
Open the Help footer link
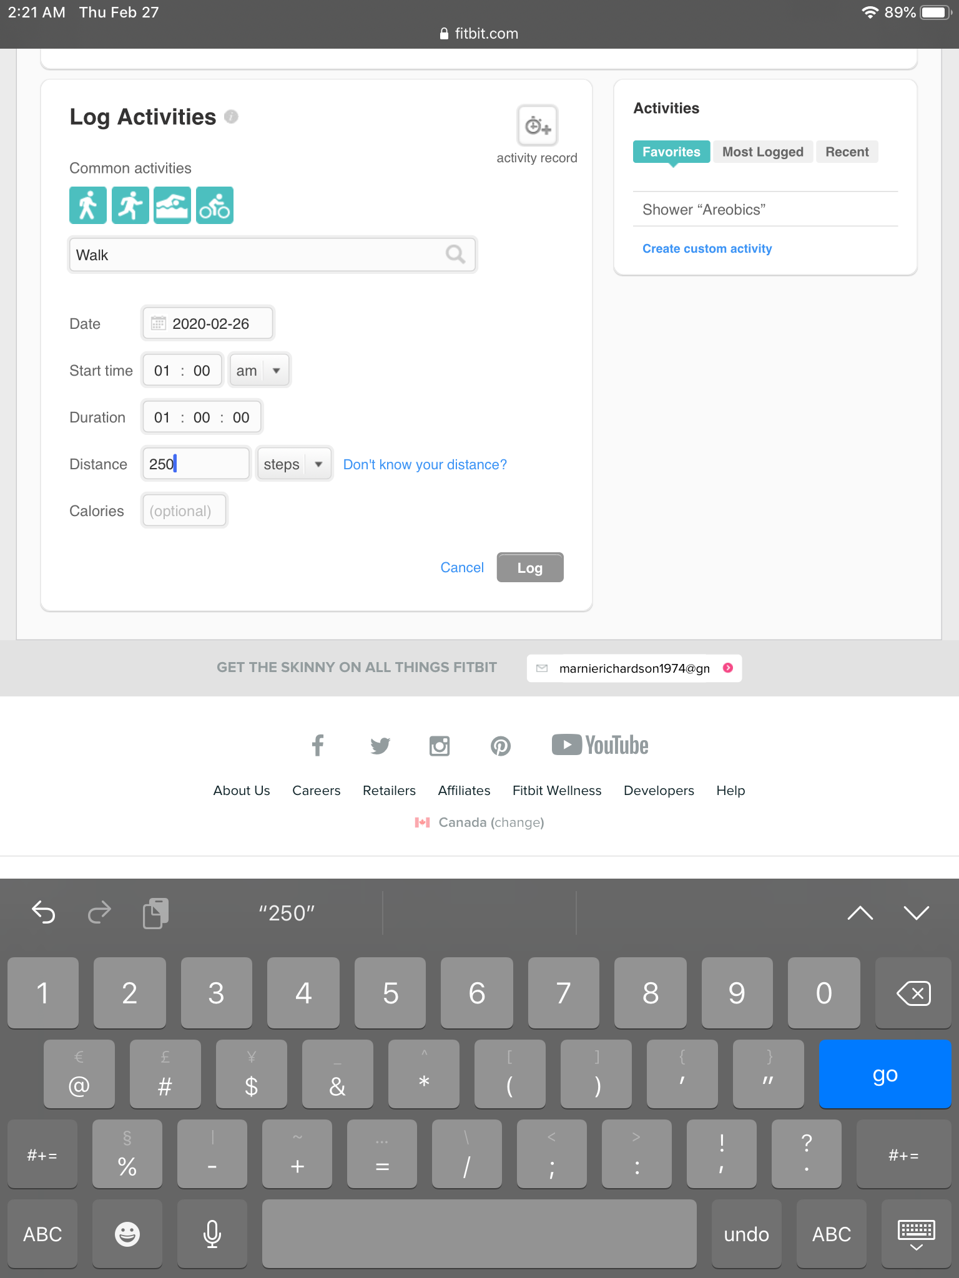pos(730,790)
